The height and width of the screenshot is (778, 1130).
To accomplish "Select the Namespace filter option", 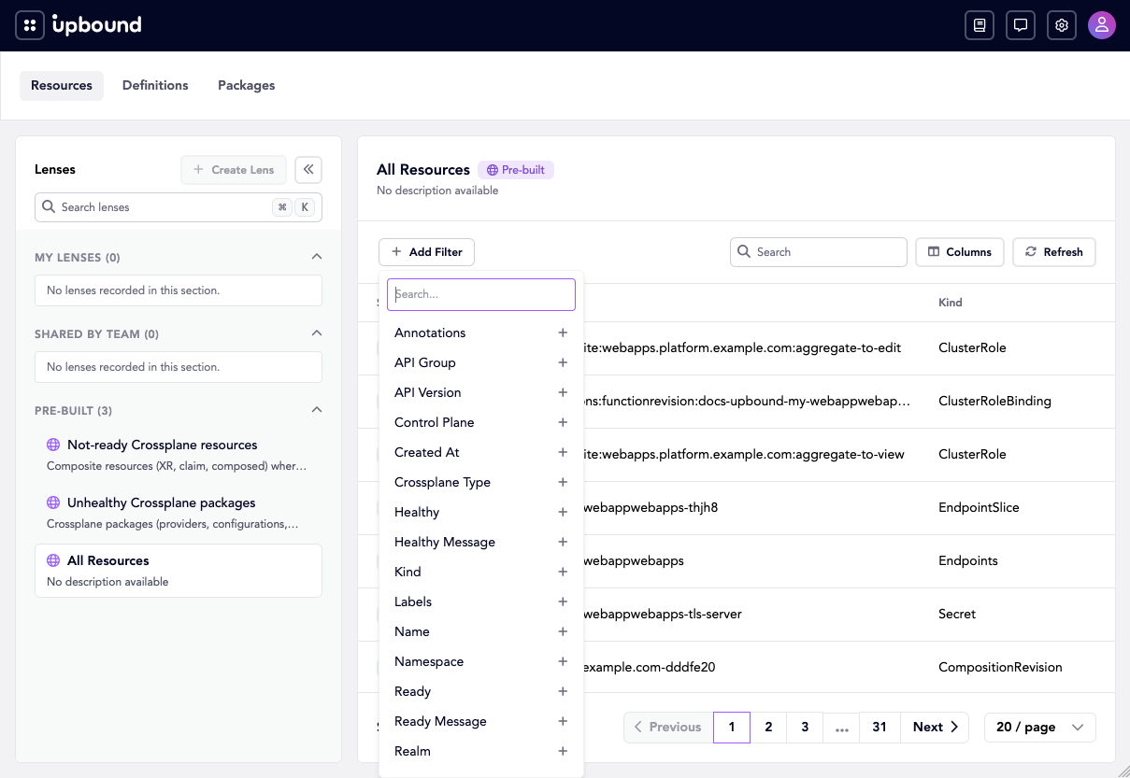I will 481,661.
